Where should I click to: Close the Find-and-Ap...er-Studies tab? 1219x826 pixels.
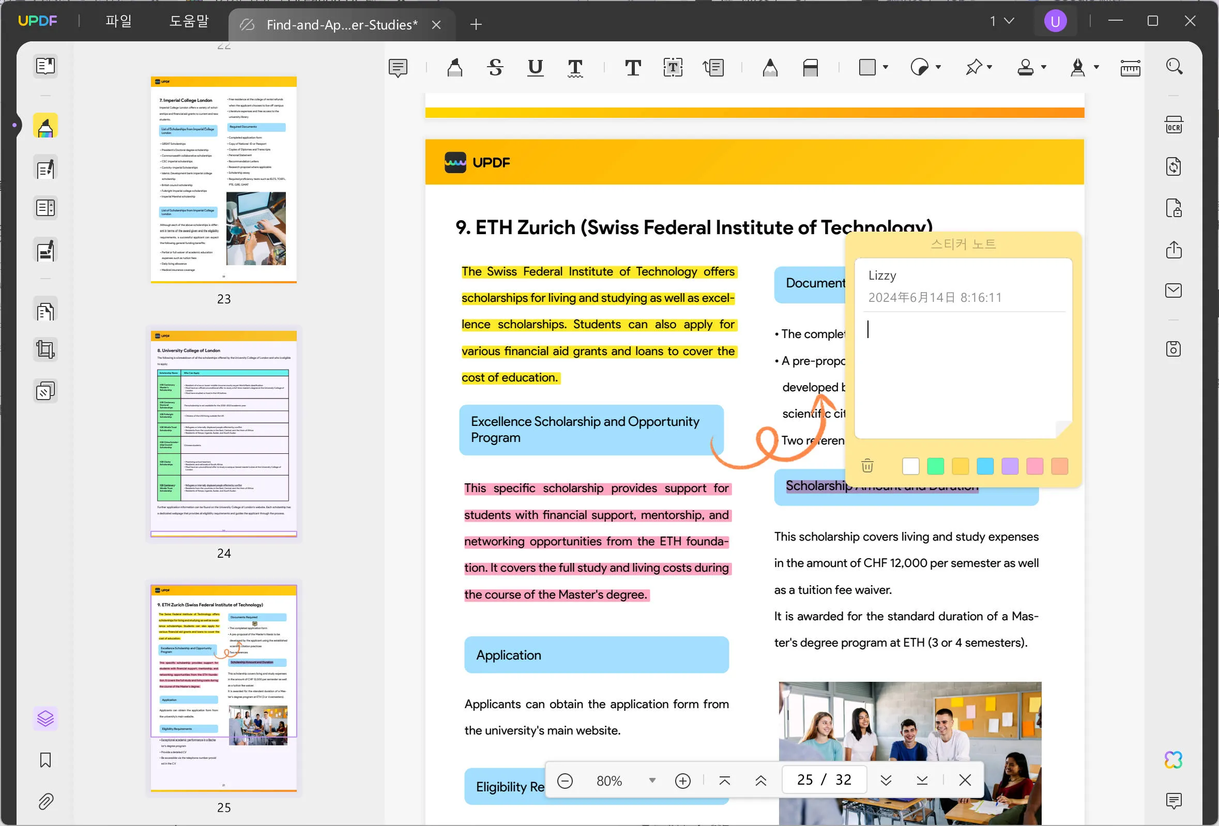(x=436, y=25)
